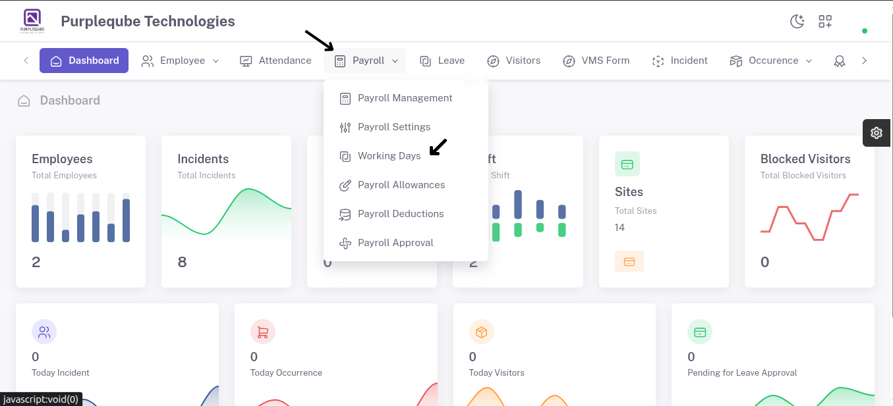Screen dimensions: 893x406
Task: Open Visitors menu item
Action: click(514, 61)
